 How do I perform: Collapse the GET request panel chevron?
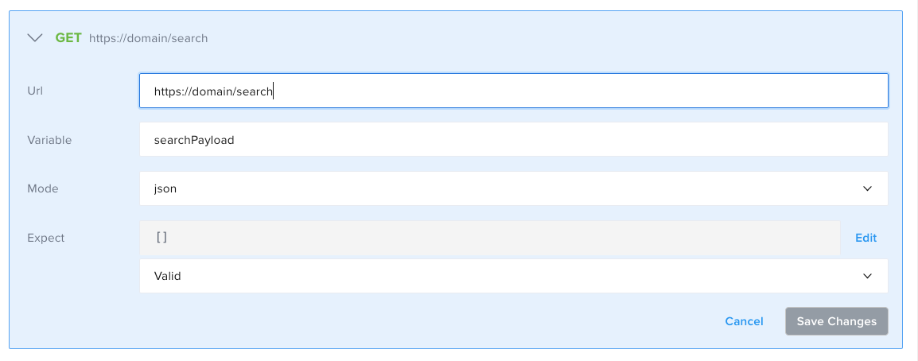click(x=35, y=37)
